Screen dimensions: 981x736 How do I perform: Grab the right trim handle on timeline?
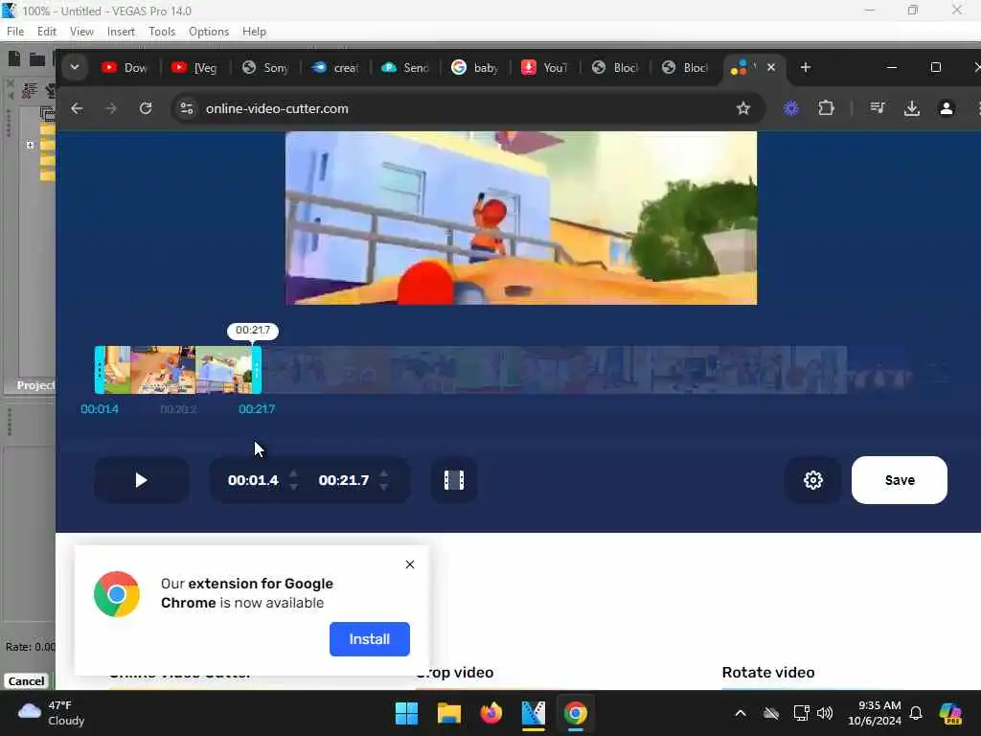[x=257, y=370]
